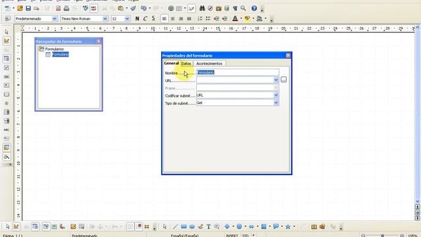Run the spelling and grammar check
The width and height of the screenshot is (421, 237).
86,9
